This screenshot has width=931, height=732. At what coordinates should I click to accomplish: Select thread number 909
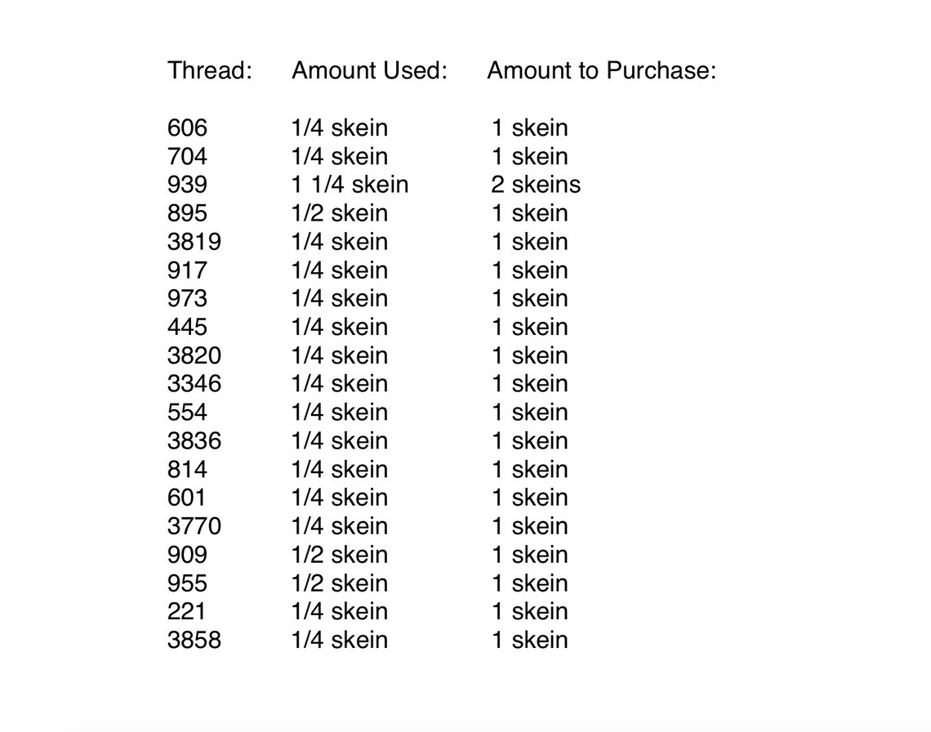pyautogui.click(x=187, y=555)
